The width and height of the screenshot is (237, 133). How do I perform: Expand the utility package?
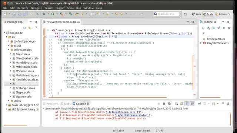tap(9, 100)
